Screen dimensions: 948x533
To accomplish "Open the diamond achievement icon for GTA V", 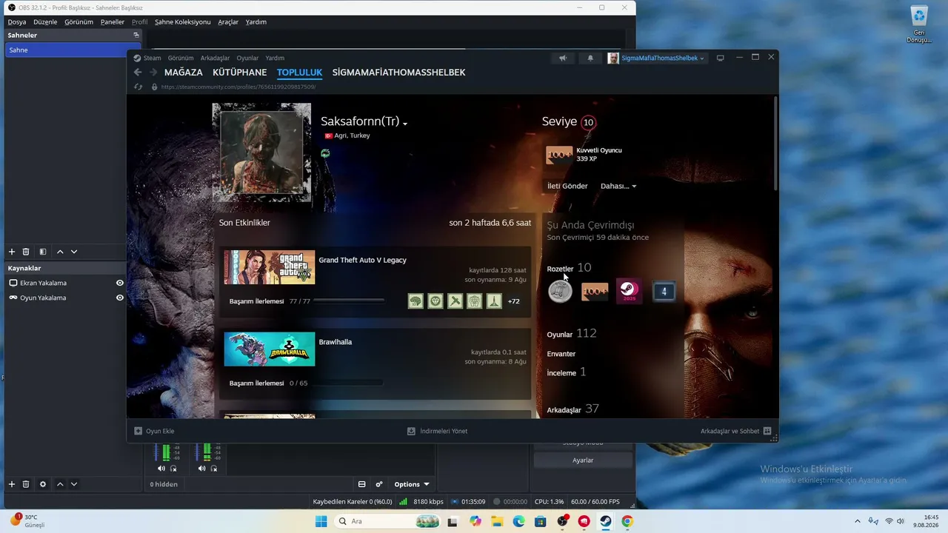I will 435,301.
